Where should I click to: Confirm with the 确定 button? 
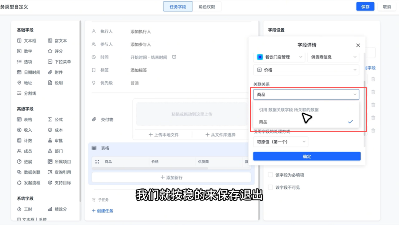[307, 156]
